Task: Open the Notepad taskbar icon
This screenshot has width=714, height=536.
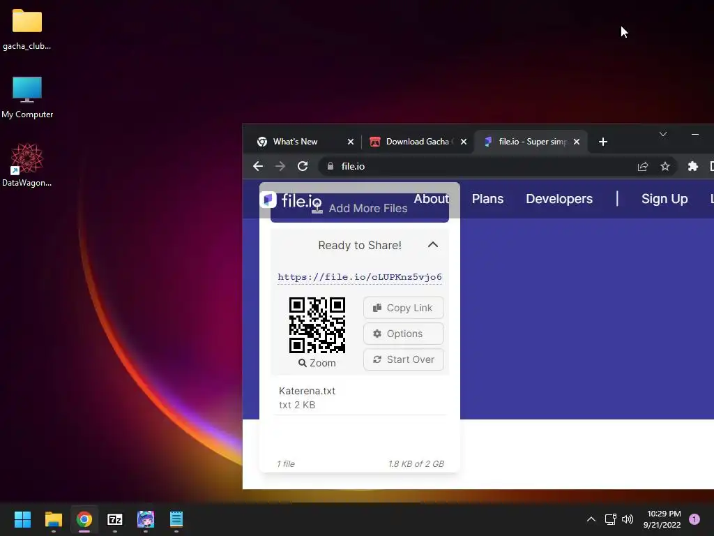Action: (176, 519)
